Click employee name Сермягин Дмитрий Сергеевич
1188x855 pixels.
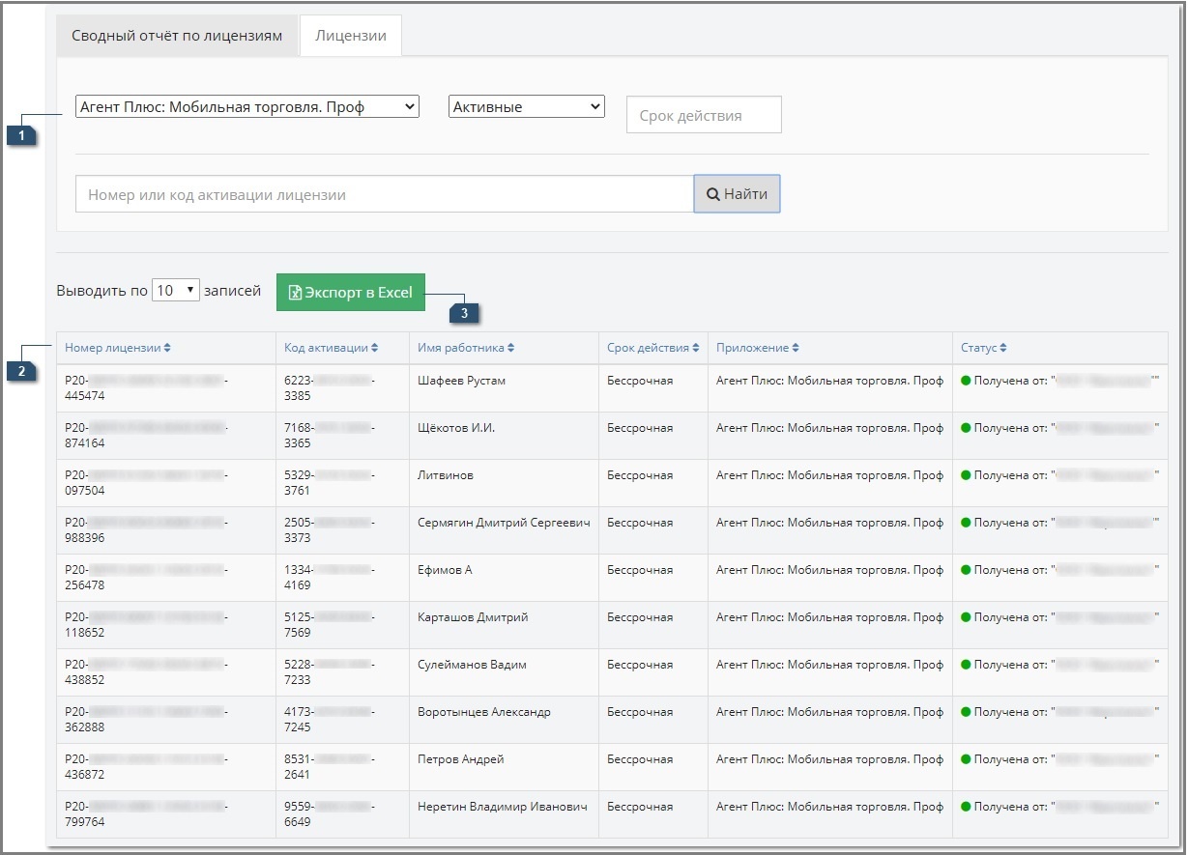click(504, 523)
